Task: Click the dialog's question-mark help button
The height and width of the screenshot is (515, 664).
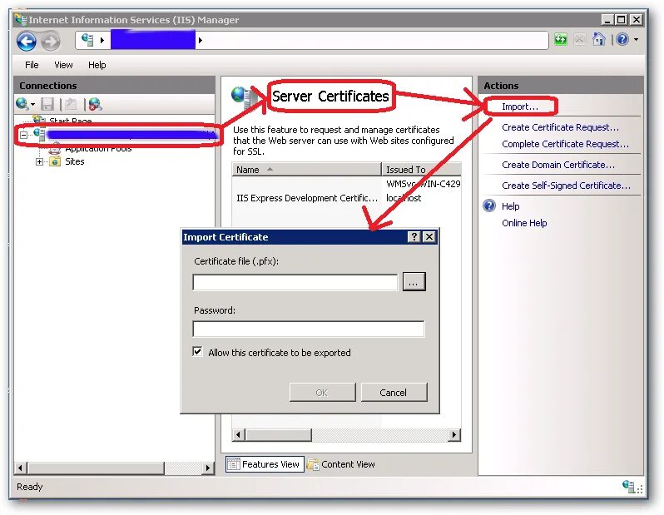Action: pos(414,237)
